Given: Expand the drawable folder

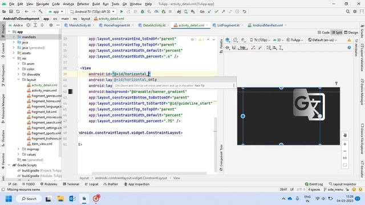Looking at the screenshot, I should coord(18,75).
